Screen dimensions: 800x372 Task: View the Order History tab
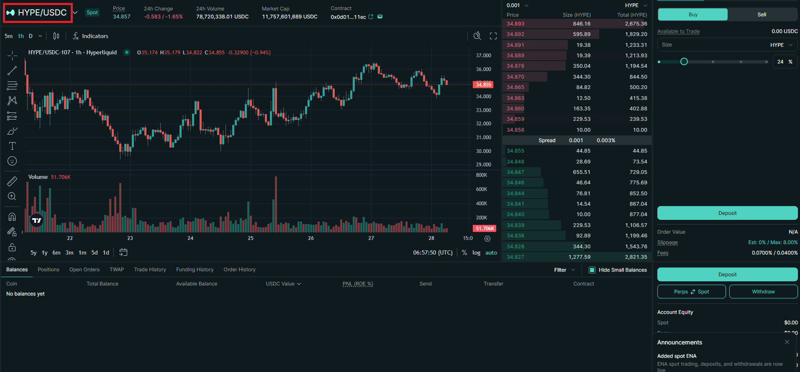(239, 270)
